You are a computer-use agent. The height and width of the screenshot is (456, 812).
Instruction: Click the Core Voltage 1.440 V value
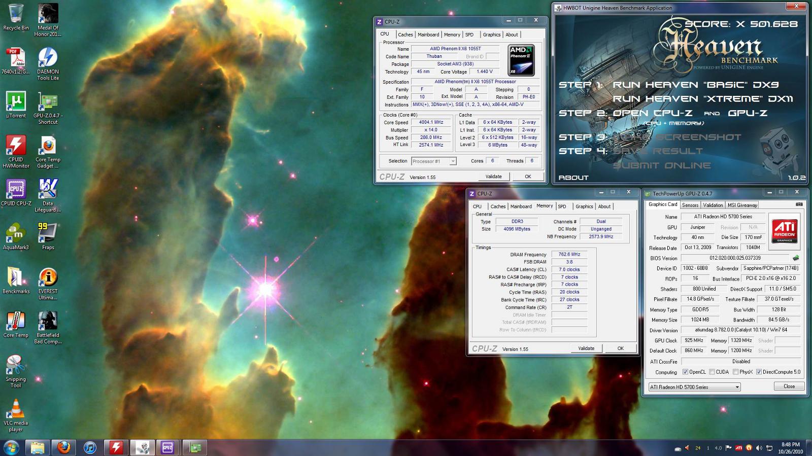485,72
